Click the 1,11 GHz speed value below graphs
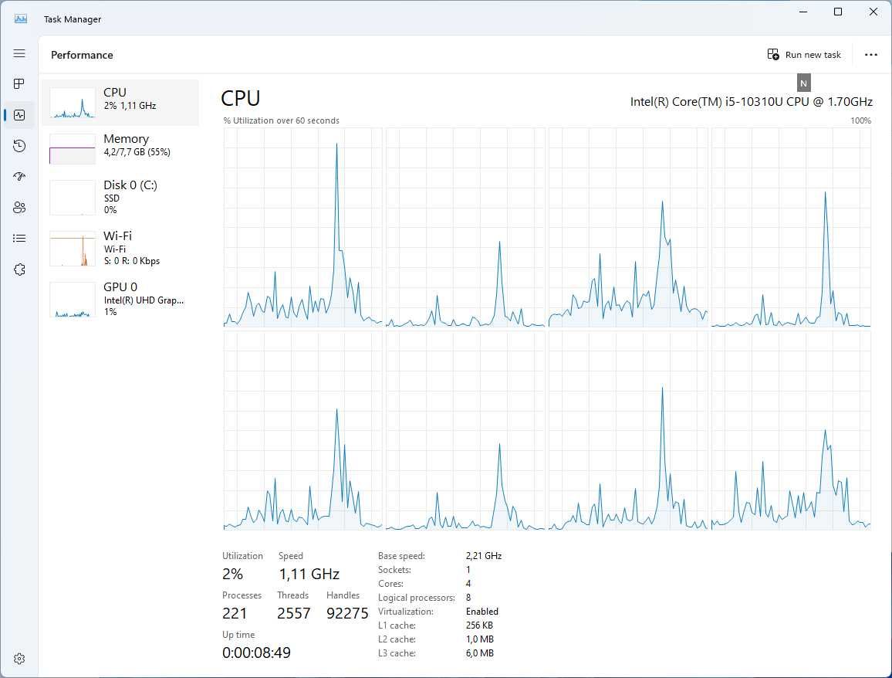This screenshot has width=892, height=678. 309,574
